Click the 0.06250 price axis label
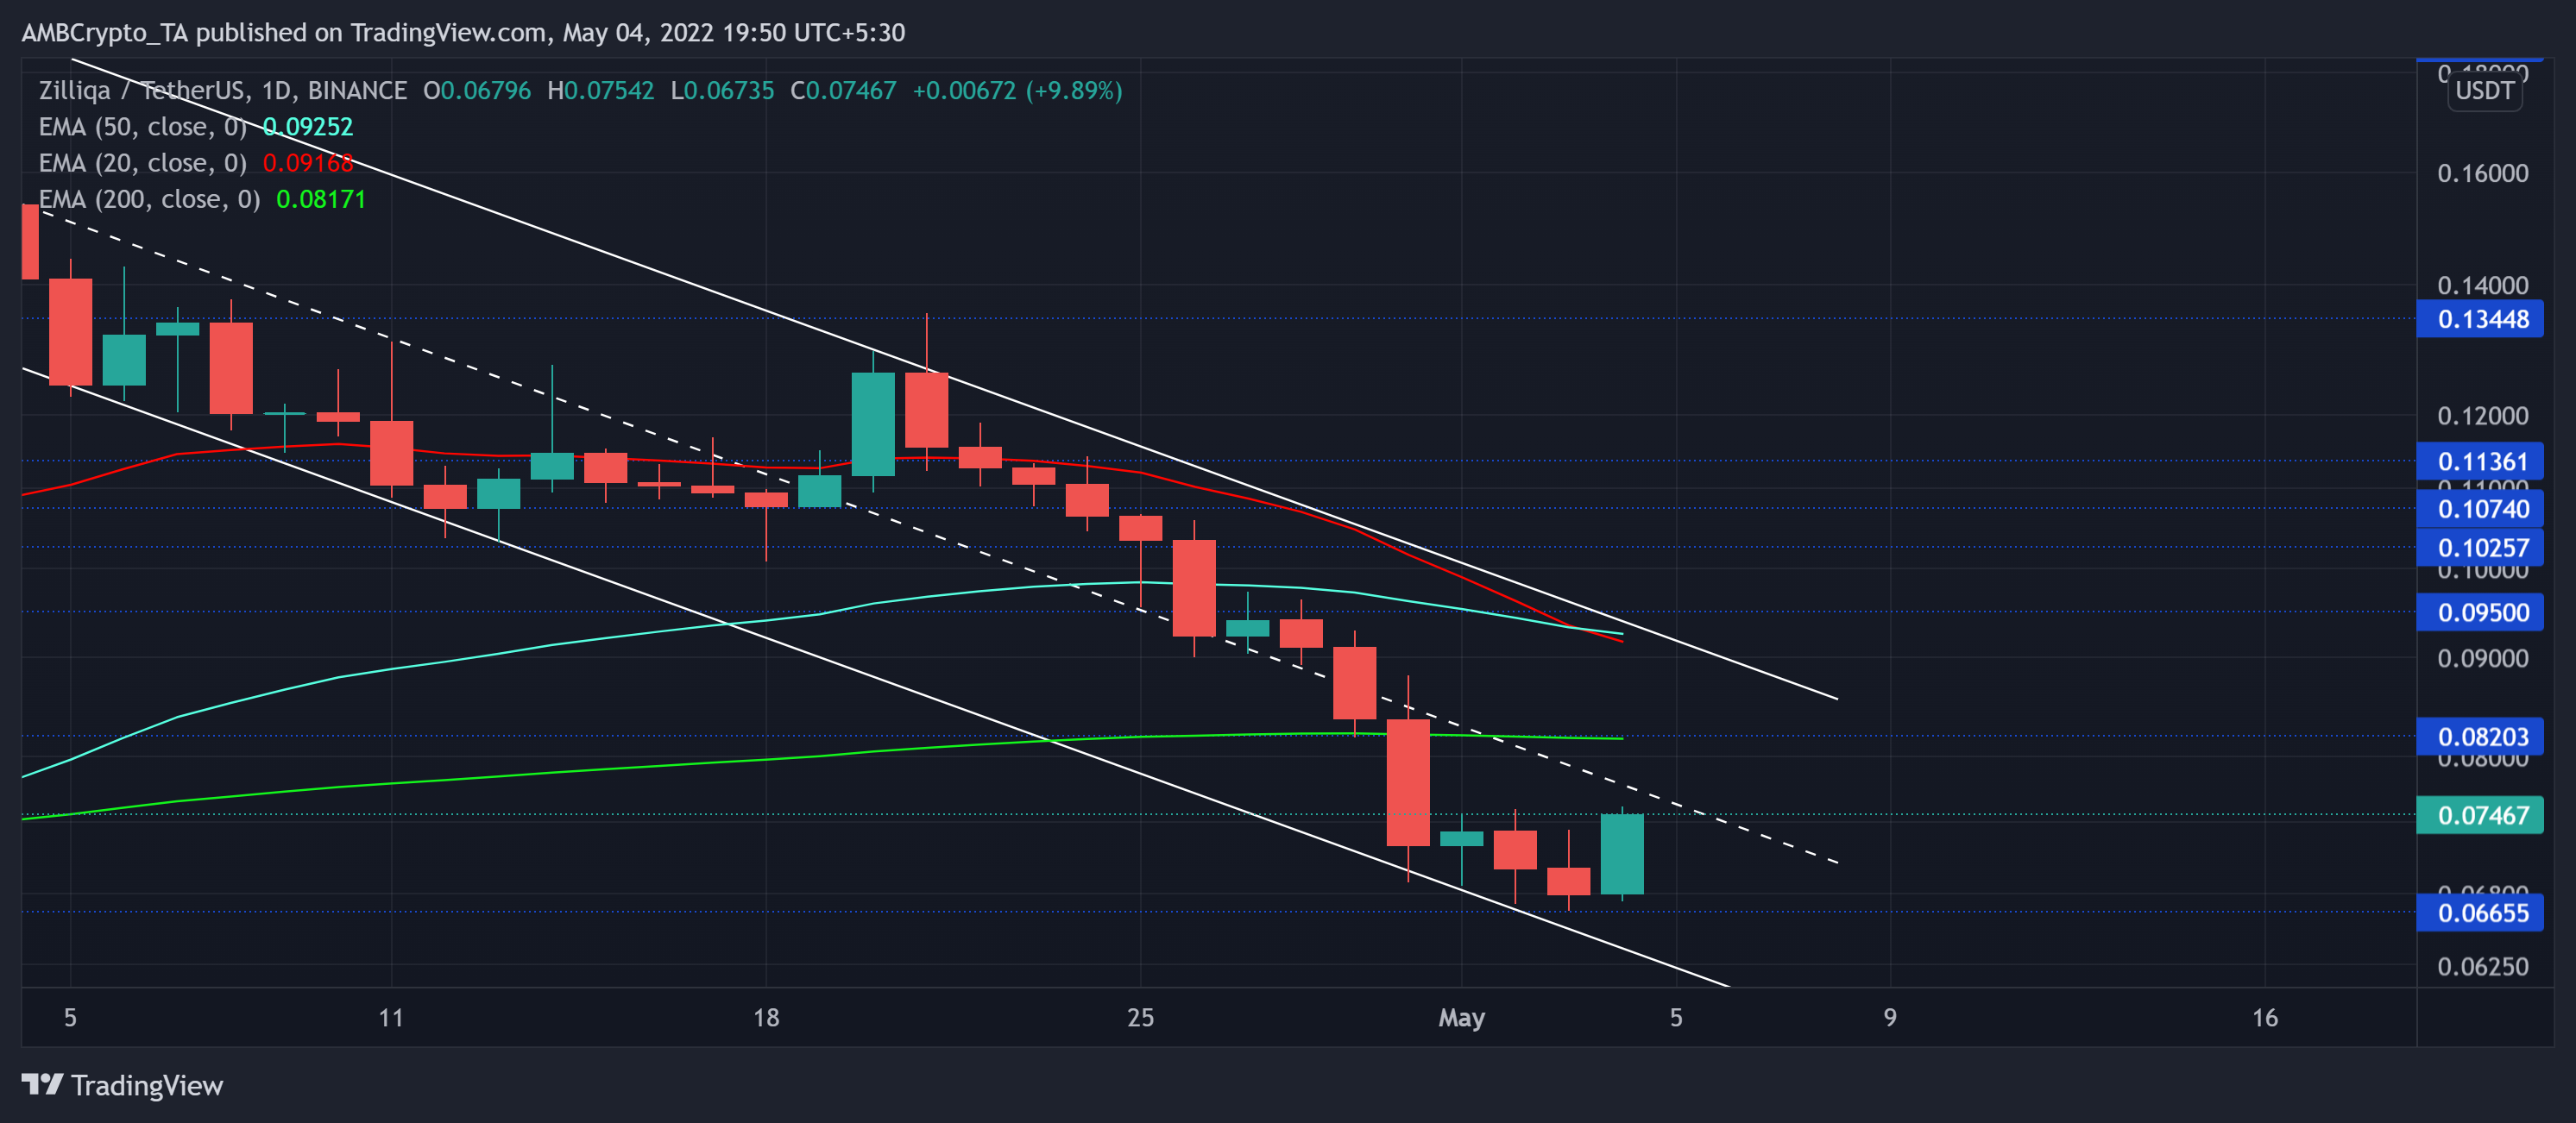 coord(2482,966)
